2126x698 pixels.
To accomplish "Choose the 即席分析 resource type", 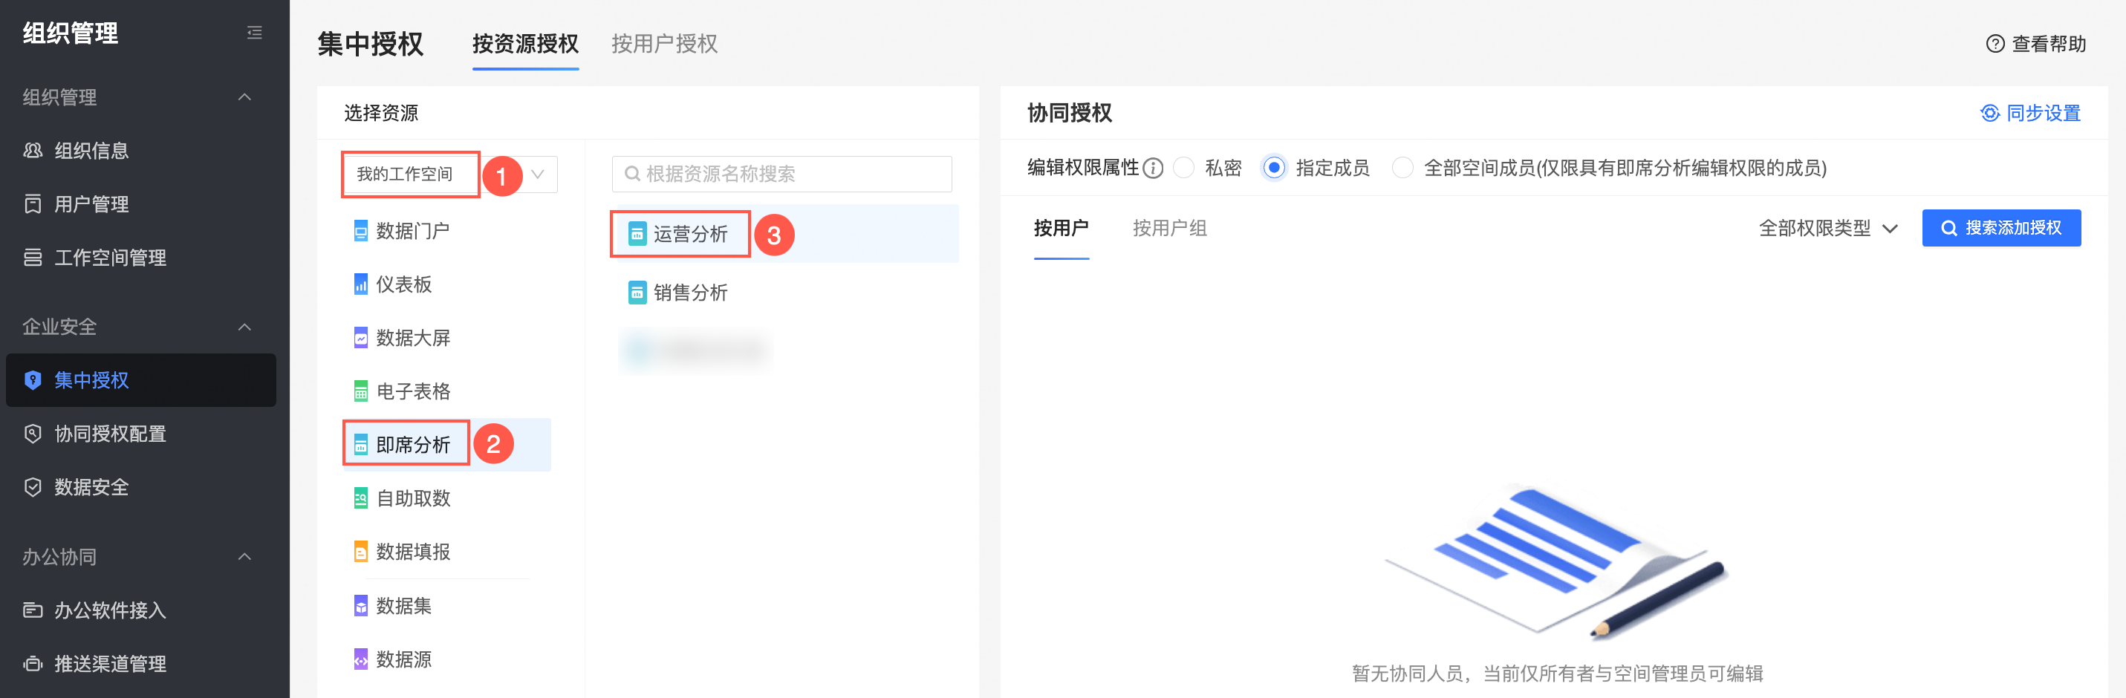I will pos(447,446).
